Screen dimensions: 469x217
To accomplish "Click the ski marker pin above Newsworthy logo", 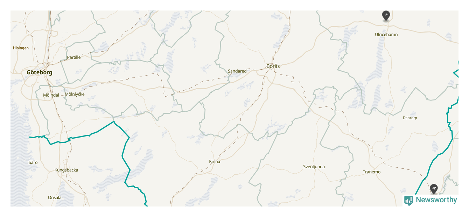I will [434, 189].
